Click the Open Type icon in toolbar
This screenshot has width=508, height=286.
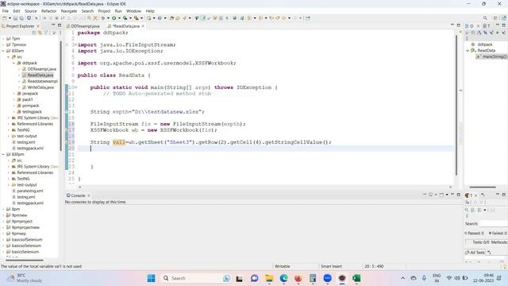point(172,18)
